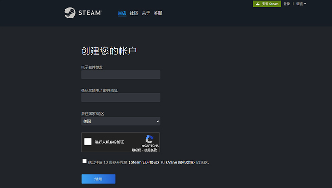The image size is (332, 188).
Task: Click reCAPTCHA 使用条款 terms link
Action: tap(150, 150)
